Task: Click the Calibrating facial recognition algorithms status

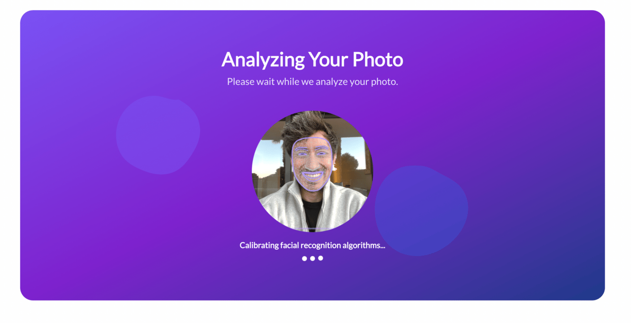Action: pos(312,245)
